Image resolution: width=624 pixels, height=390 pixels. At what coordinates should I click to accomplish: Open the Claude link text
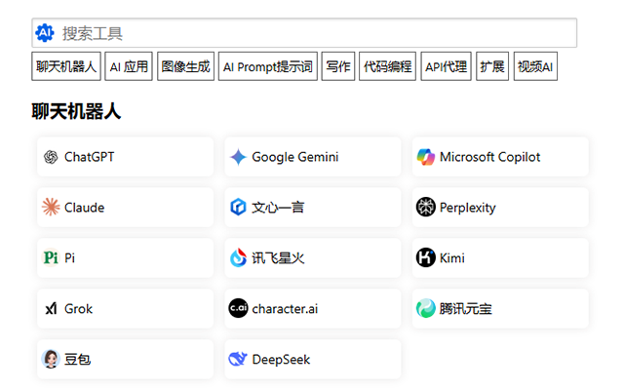click(85, 208)
